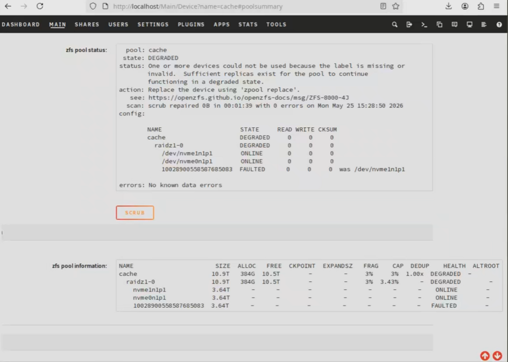The width and height of the screenshot is (508, 362).
Task: Go to the Settings tab
Action: click(153, 24)
